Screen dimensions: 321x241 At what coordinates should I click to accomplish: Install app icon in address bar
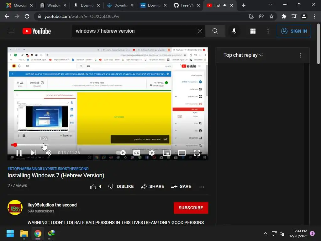click(x=251, y=16)
